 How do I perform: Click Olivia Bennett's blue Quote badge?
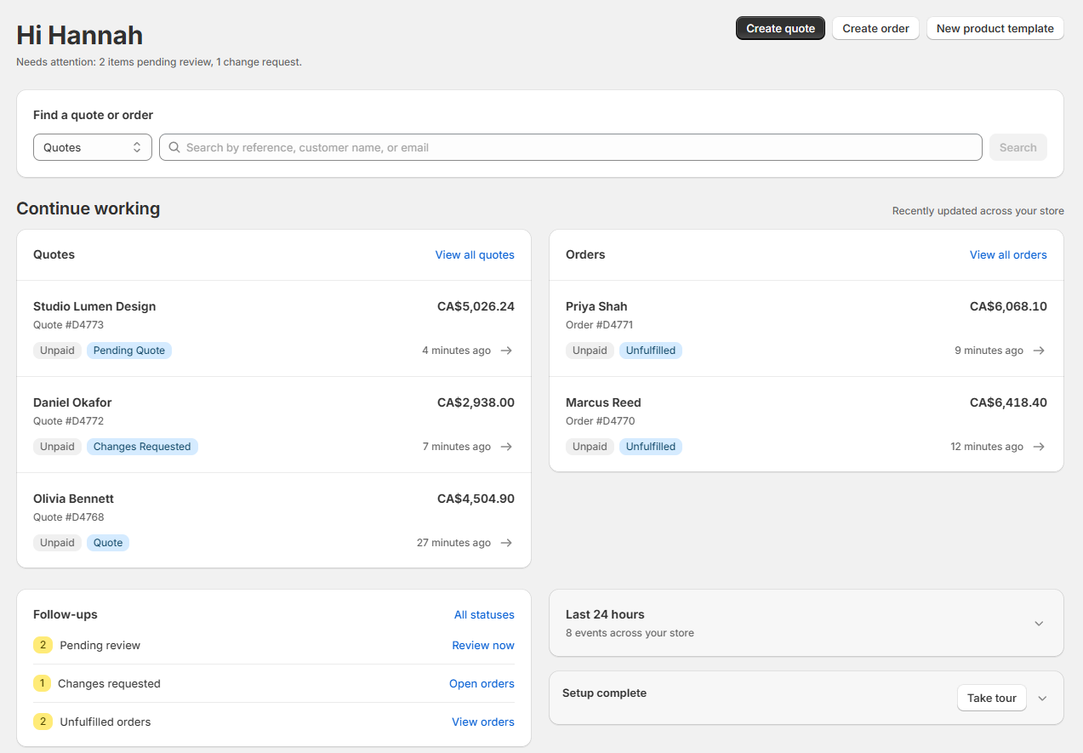tap(108, 543)
